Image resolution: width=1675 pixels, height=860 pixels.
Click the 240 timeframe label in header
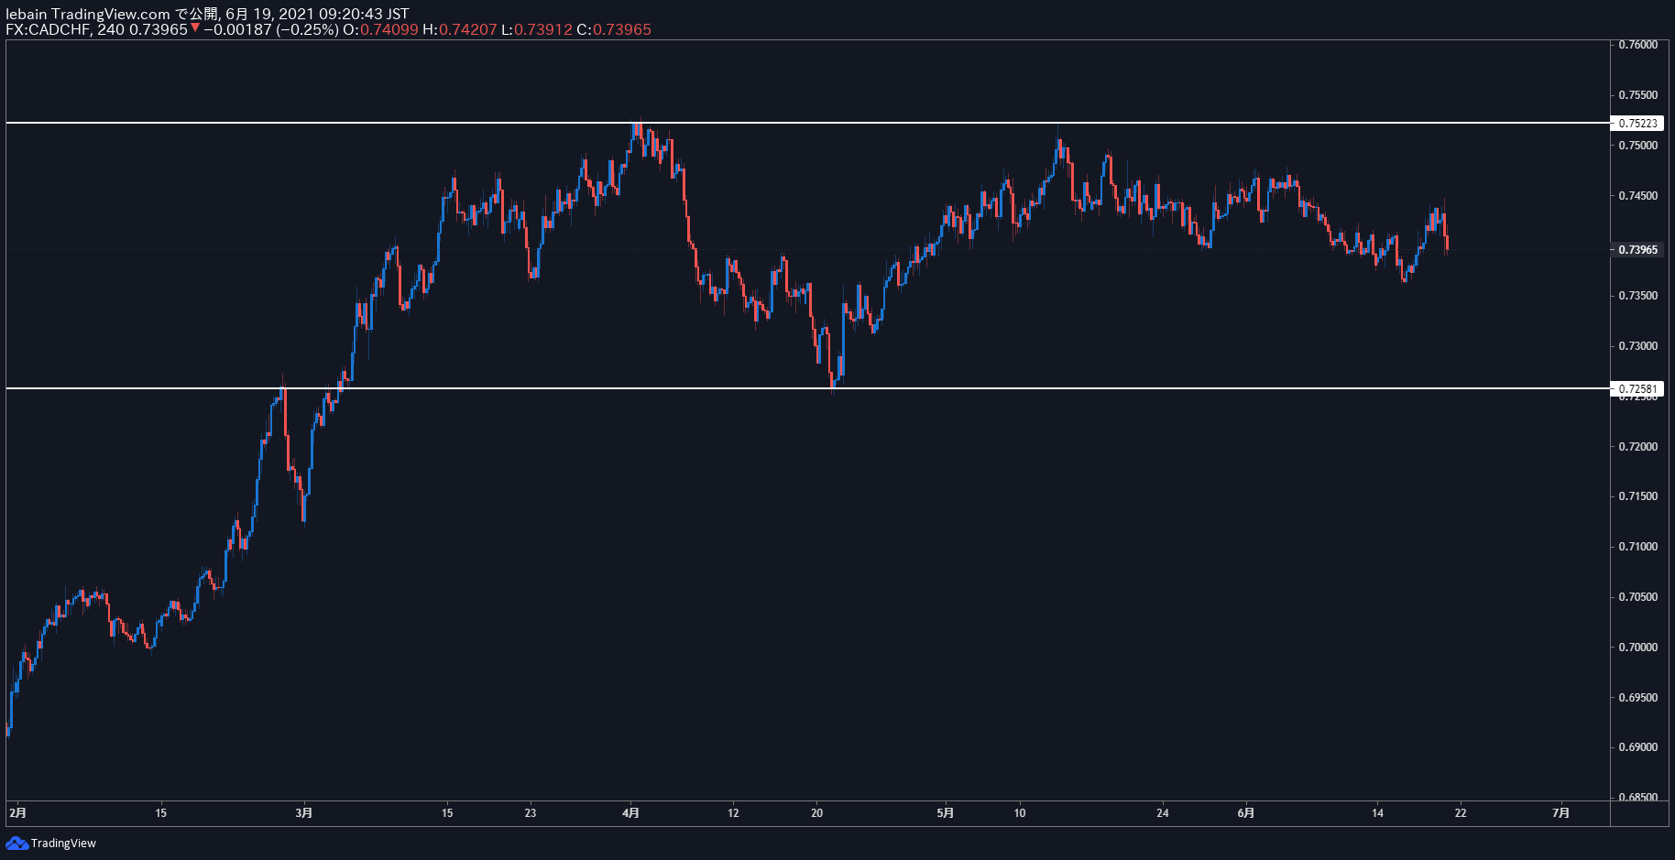coord(110,29)
